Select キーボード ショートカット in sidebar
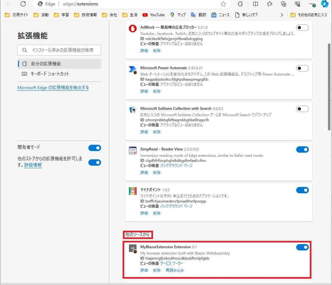This screenshot has height=285, width=332. click(x=59, y=74)
